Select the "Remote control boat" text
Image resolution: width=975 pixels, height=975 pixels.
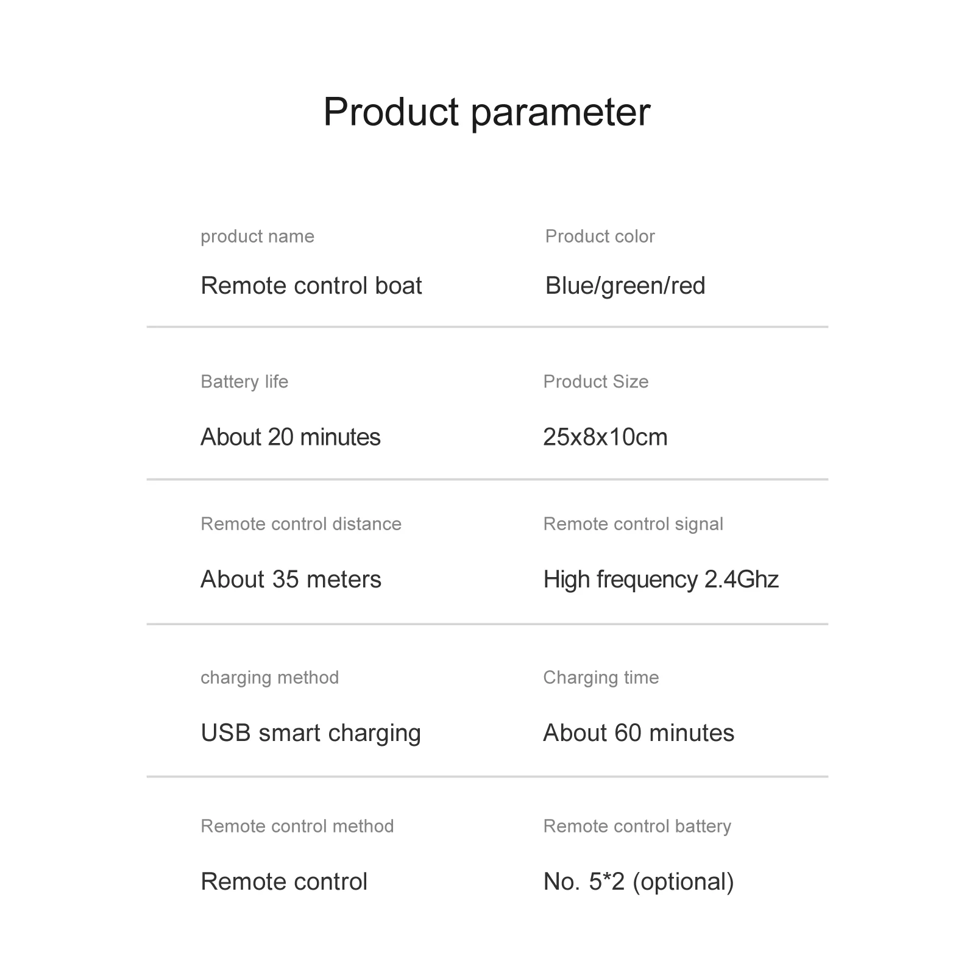coord(311,286)
